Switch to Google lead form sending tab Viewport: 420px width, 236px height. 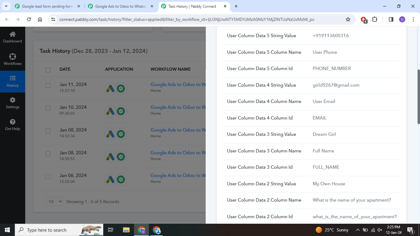tap(48, 6)
